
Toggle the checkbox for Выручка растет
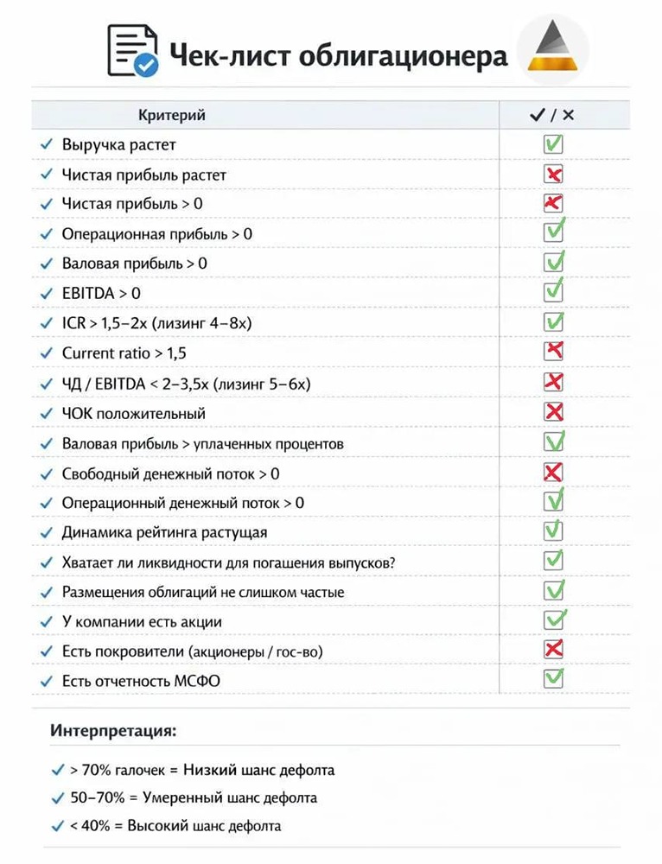click(x=553, y=144)
